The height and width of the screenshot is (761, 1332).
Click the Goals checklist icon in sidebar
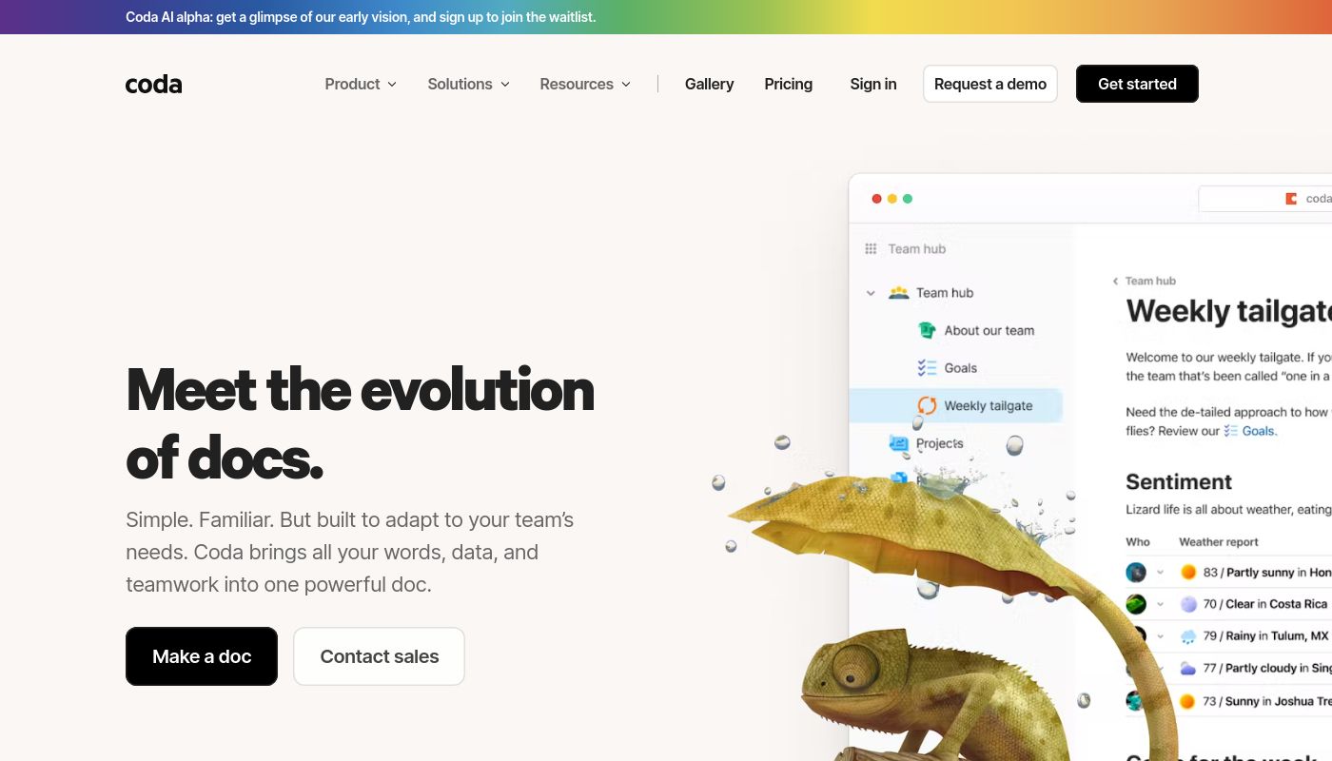click(x=927, y=368)
